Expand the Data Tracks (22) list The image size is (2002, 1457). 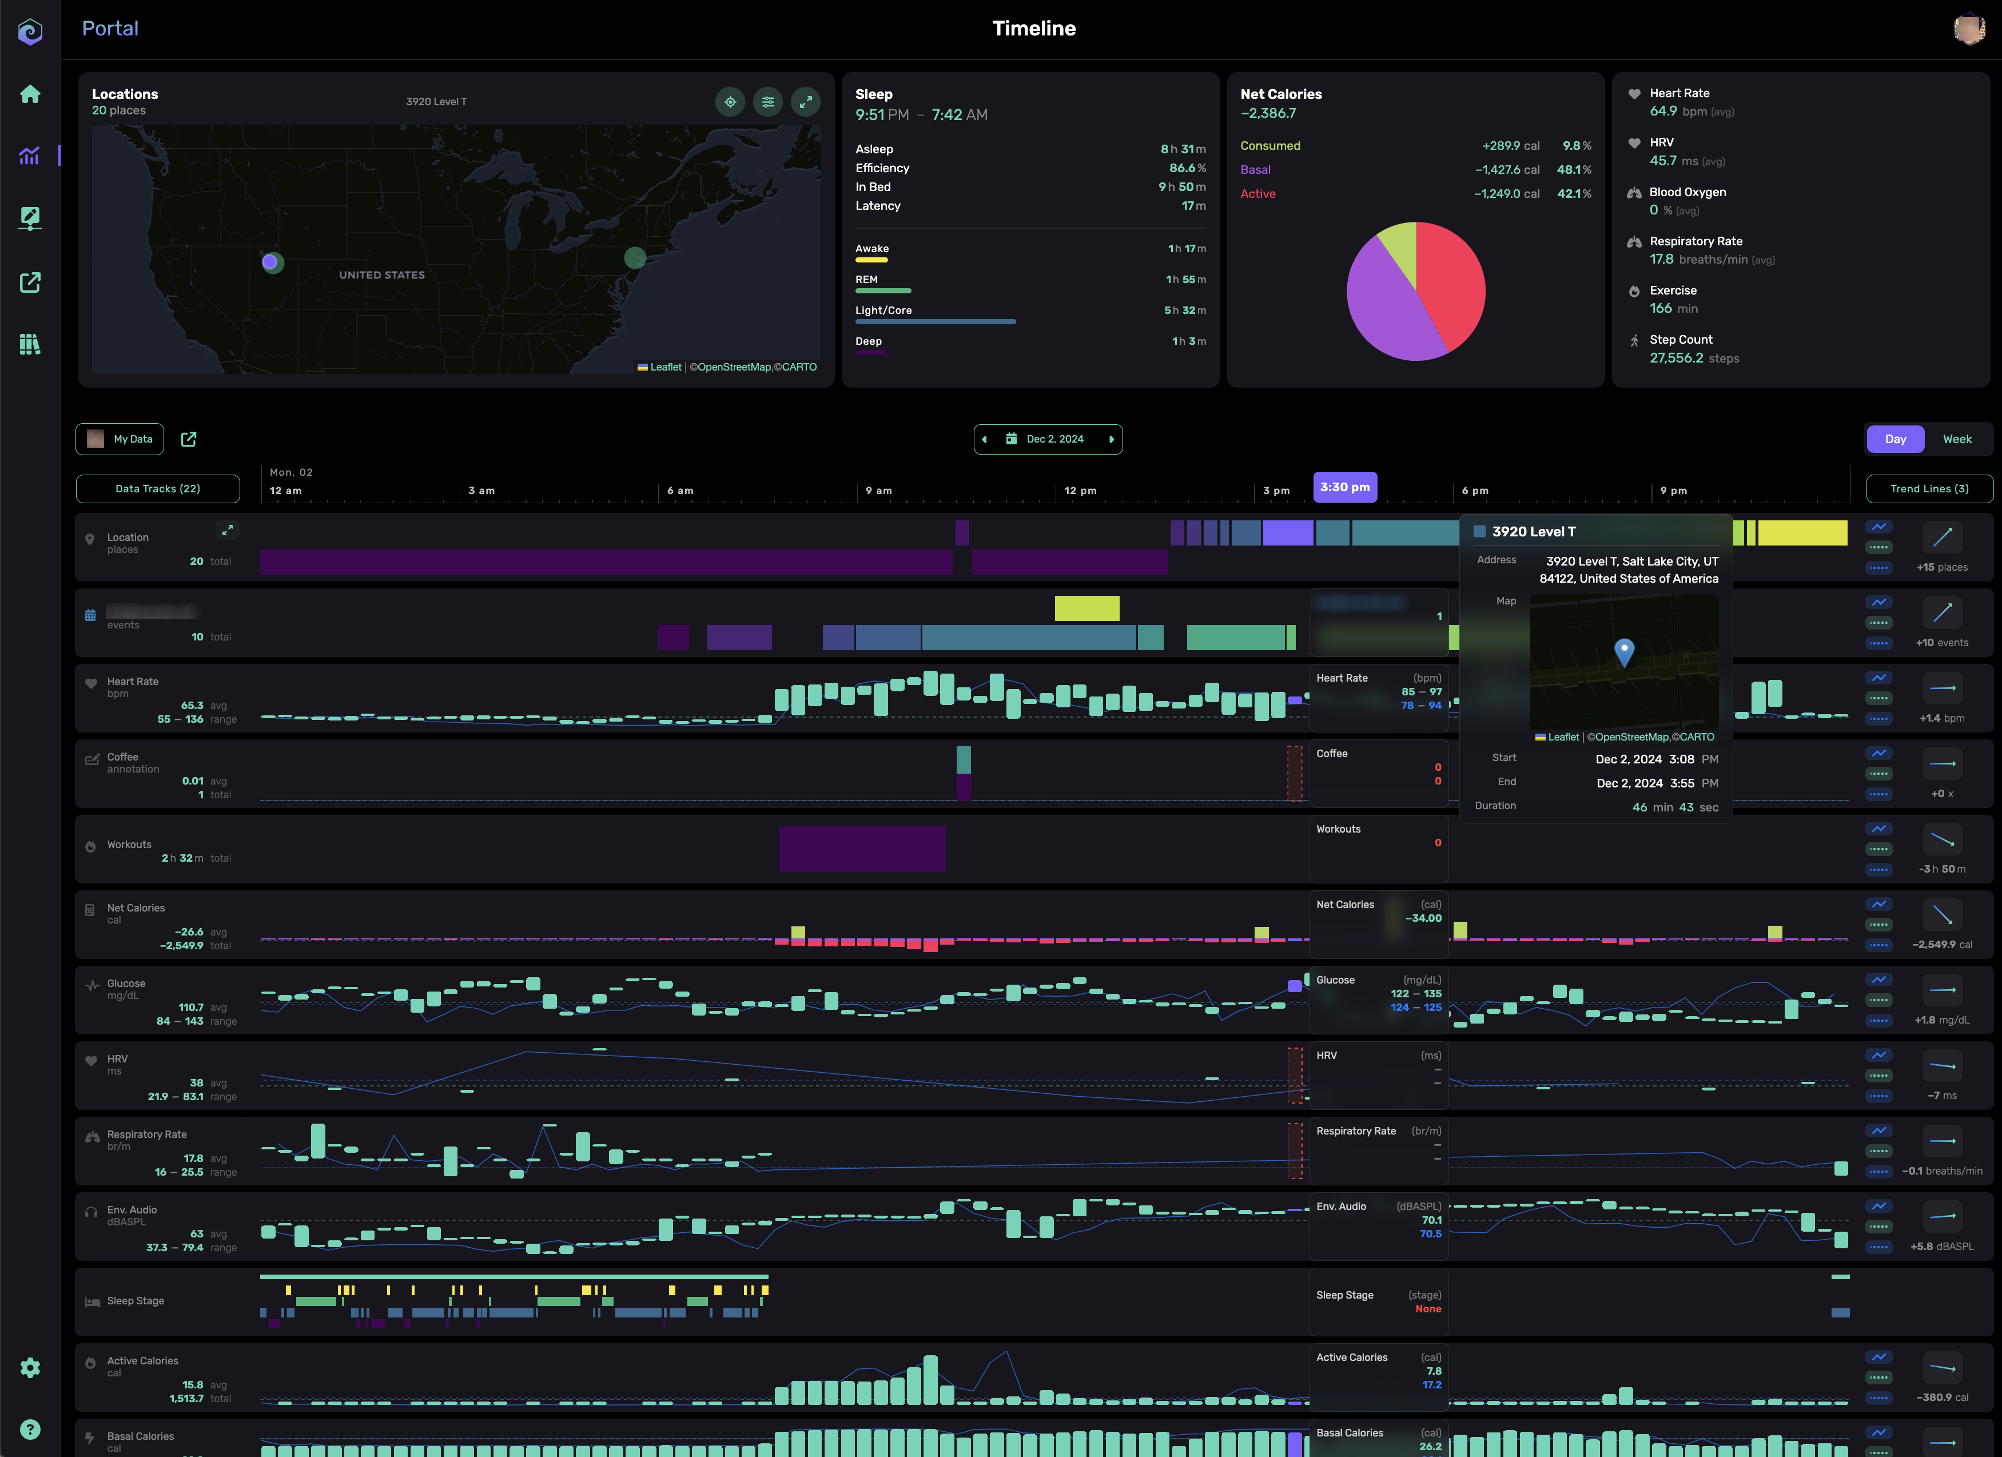(158, 489)
